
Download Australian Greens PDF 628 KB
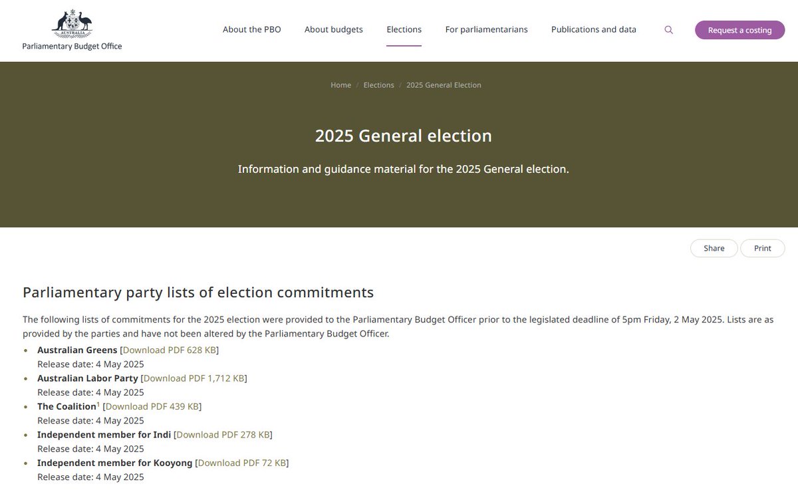(170, 350)
